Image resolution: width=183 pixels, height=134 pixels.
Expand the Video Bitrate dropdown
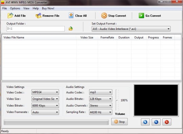point(45,106)
